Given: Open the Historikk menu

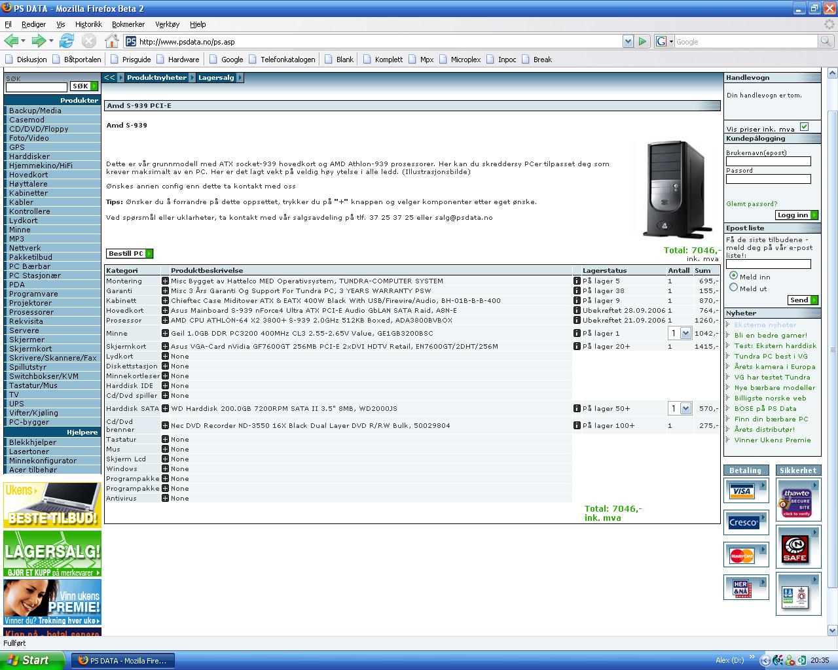Looking at the screenshot, I should point(88,24).
